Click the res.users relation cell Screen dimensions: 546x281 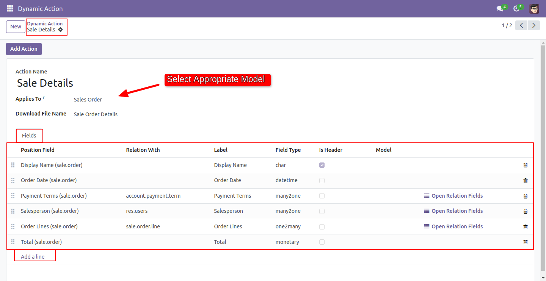click(x=137, y=211)
